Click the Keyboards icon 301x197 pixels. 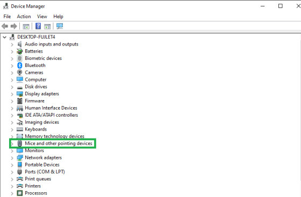coord(19,130)
